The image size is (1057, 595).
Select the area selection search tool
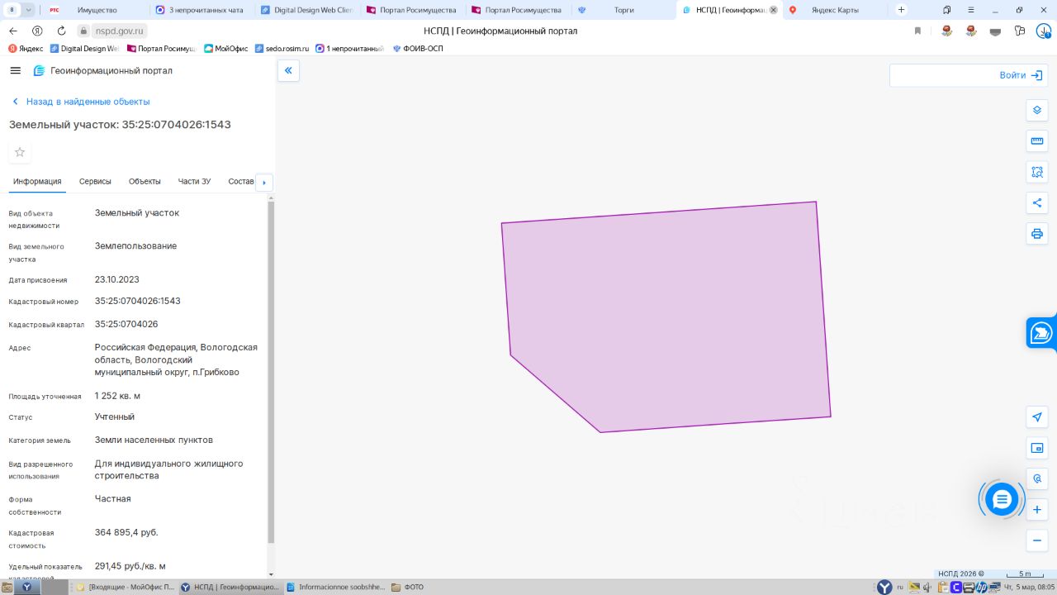click(1037, 172)
